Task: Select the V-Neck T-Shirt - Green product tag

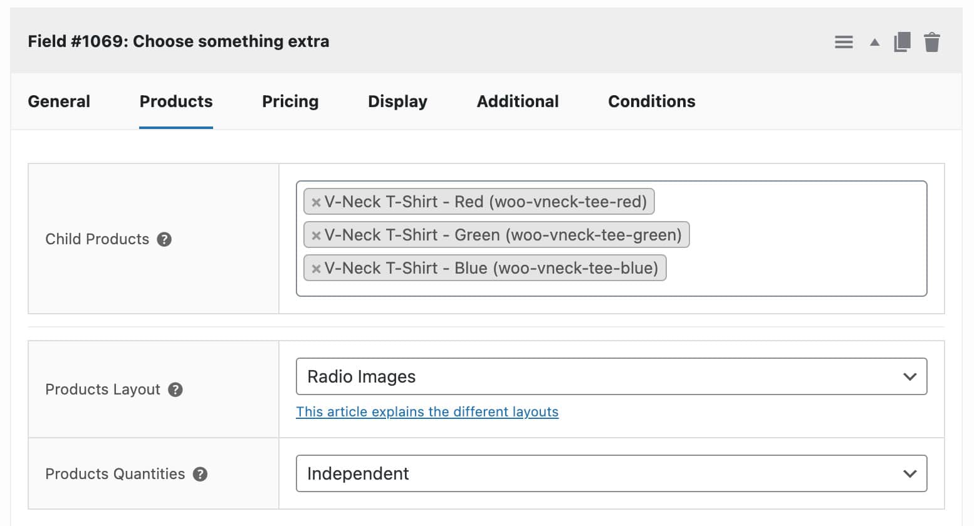Action: [501, 235]
